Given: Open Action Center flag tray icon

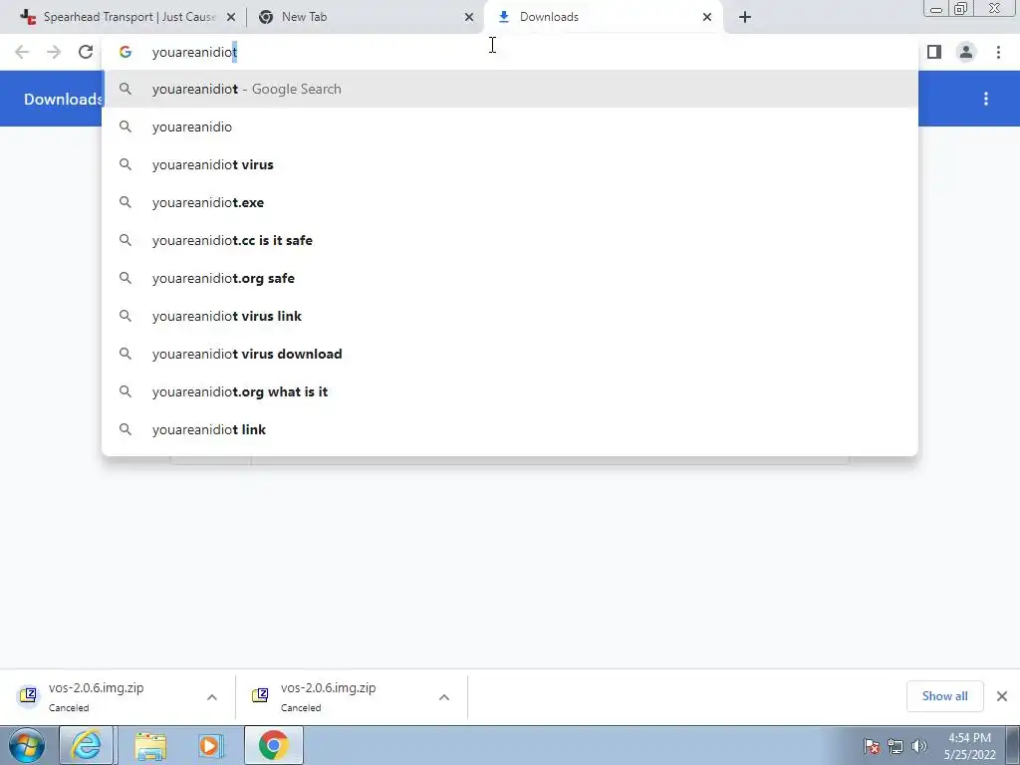Looking at the screenshot, I should [x=872, y=746].
